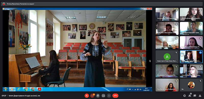The image size is (204, 99).
Task: Click muted mic icon on 'Ви' tile
Action: [x=200, y=81]
